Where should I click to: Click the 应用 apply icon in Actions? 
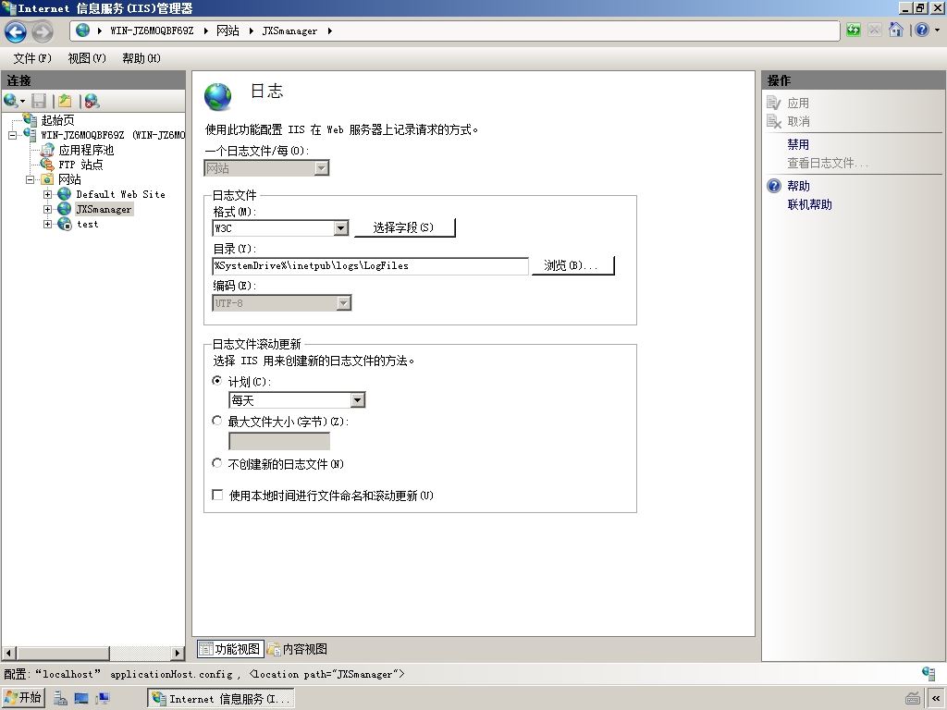click(774, 103)
